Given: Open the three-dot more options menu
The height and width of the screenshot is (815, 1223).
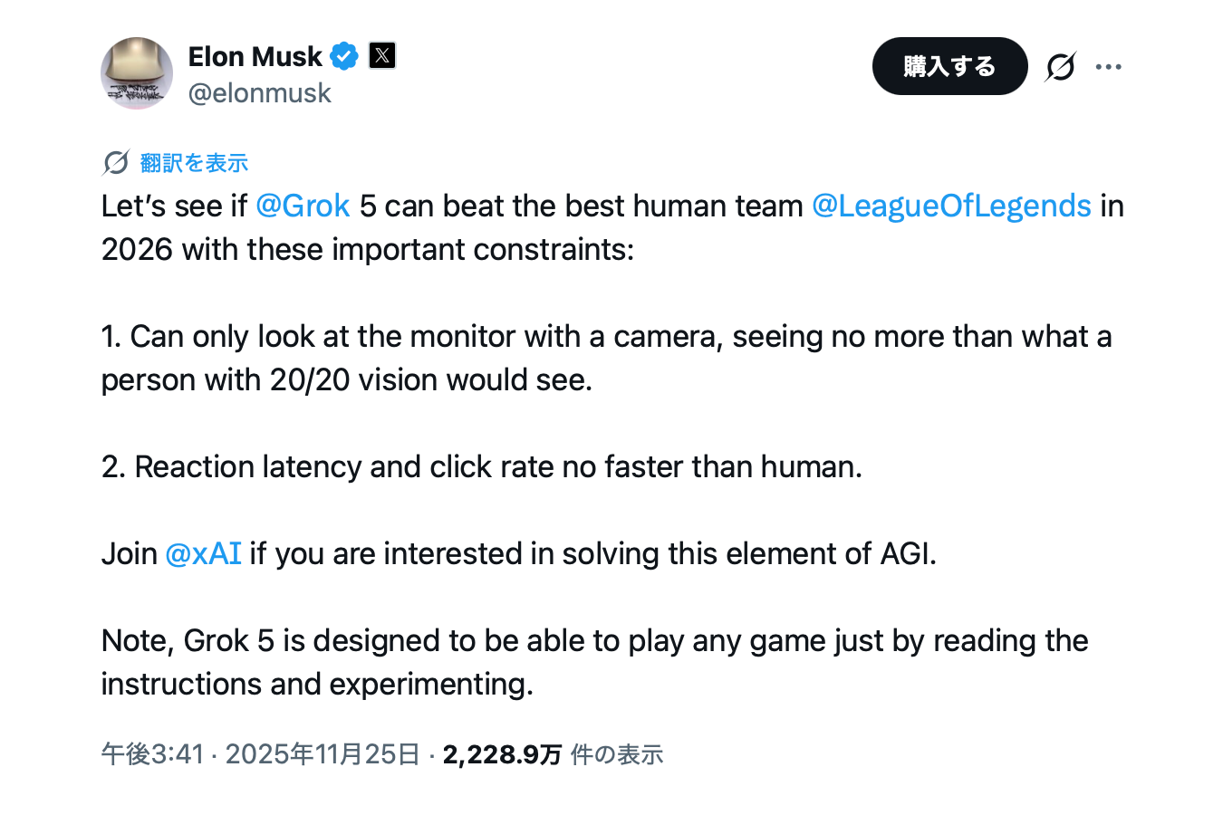Looking at the screenshot, I should 1108,67.
